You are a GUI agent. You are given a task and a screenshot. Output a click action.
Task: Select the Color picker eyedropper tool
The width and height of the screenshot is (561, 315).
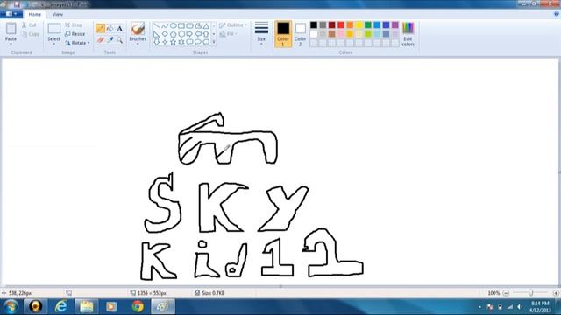pyautogui.click(x=110, y=39)
